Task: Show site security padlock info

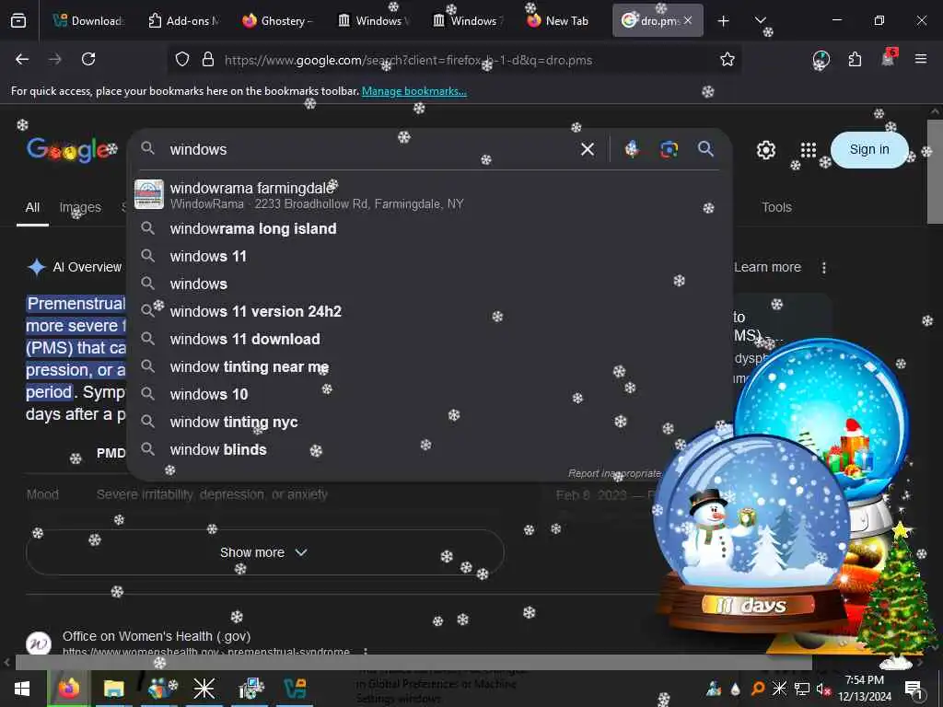Action: [208, 60]
